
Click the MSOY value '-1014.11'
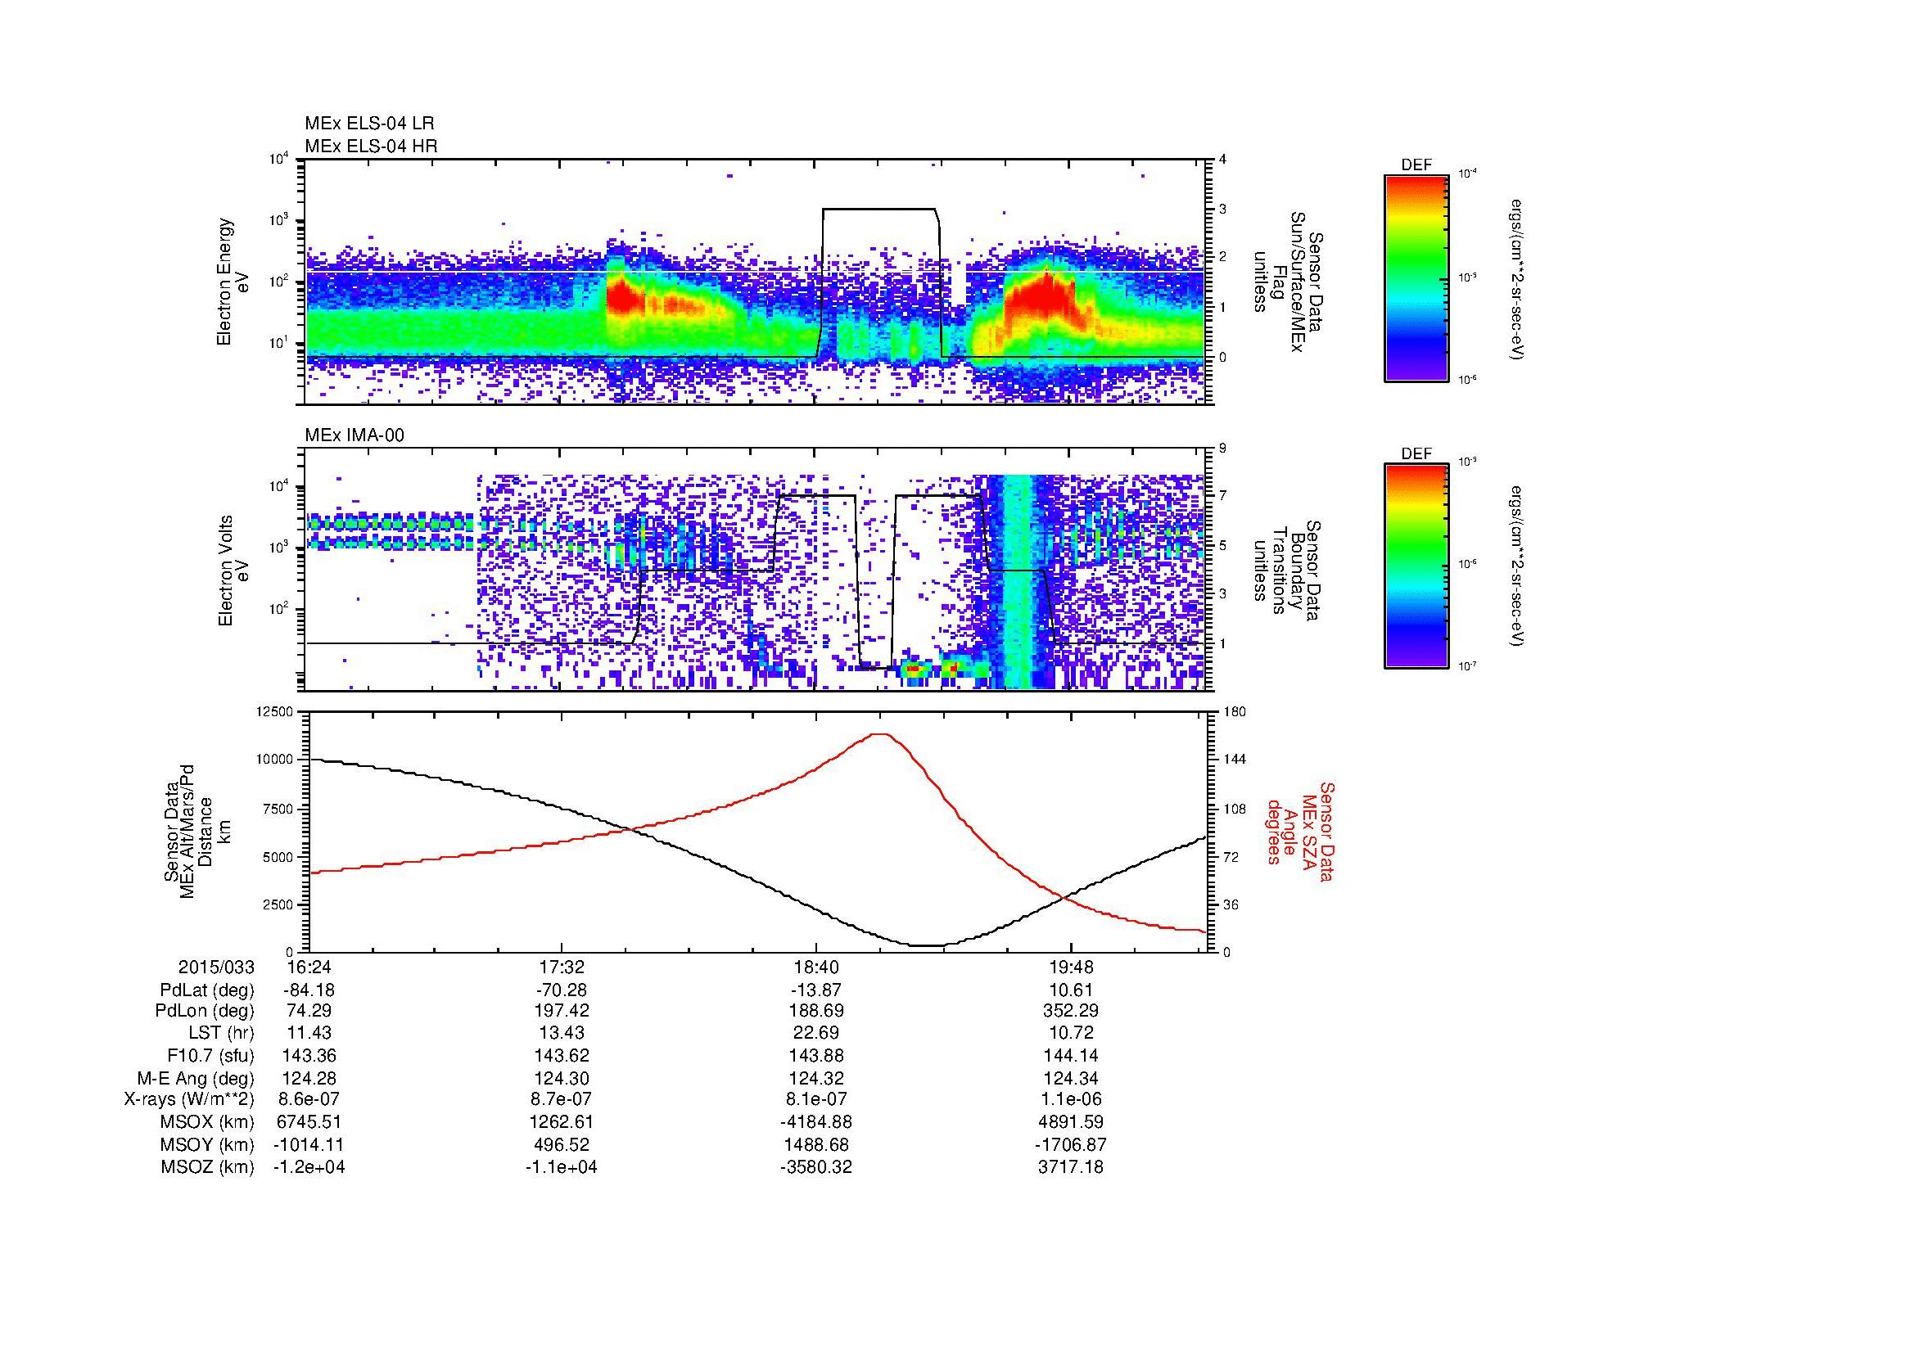click(309, 1144)
